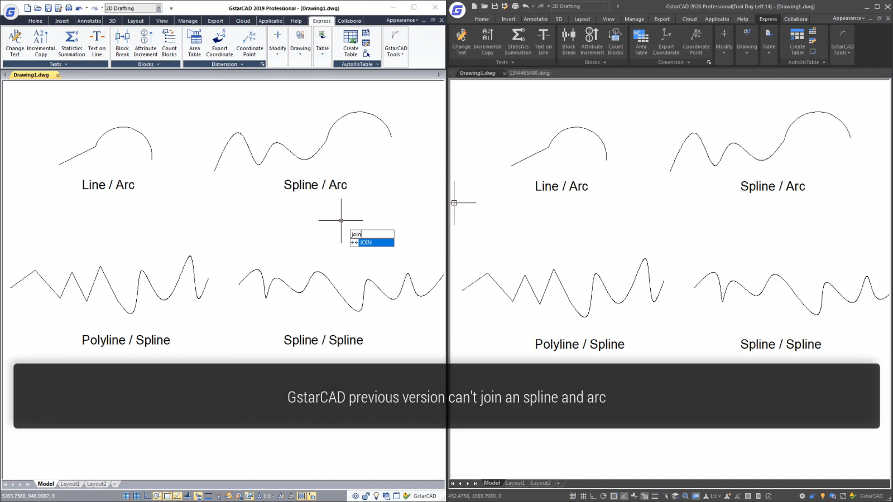This screenshot has height=502, width=893.
Task: Click the join command input box
Action: pyautogui.click(x=372, y=234)
